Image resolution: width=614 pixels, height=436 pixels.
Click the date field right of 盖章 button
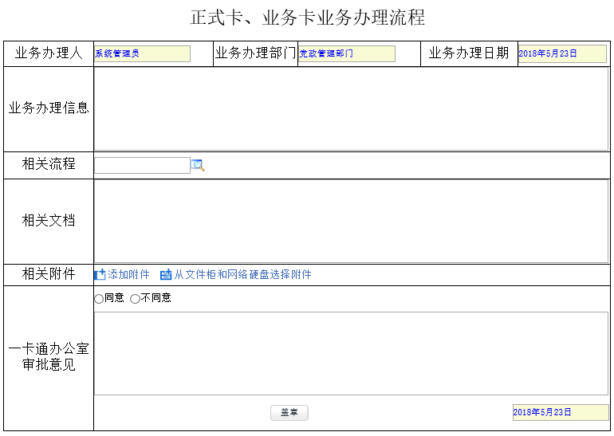coord(560,413)
